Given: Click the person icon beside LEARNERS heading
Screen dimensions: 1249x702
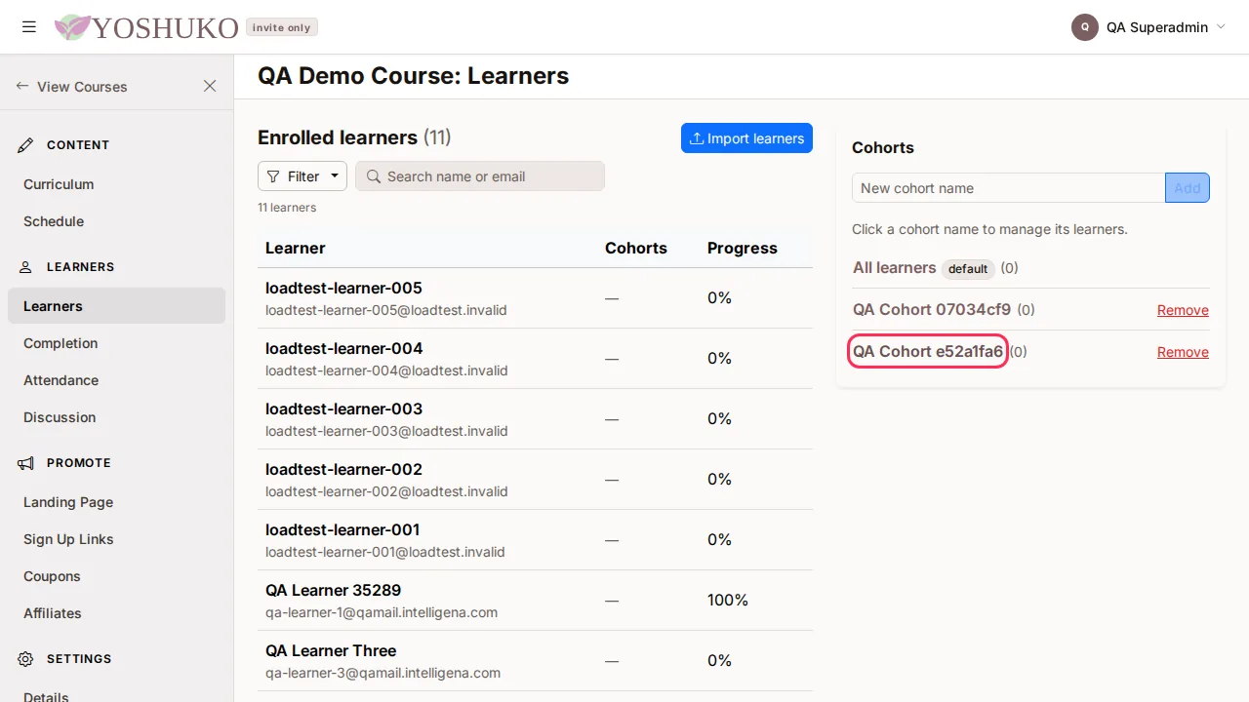Looking at the screenshot, I should tap(25, 267).
